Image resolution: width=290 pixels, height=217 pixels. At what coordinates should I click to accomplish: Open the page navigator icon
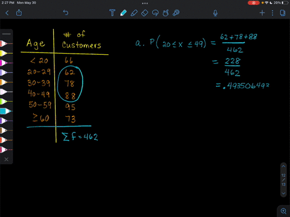click(283, 13)
